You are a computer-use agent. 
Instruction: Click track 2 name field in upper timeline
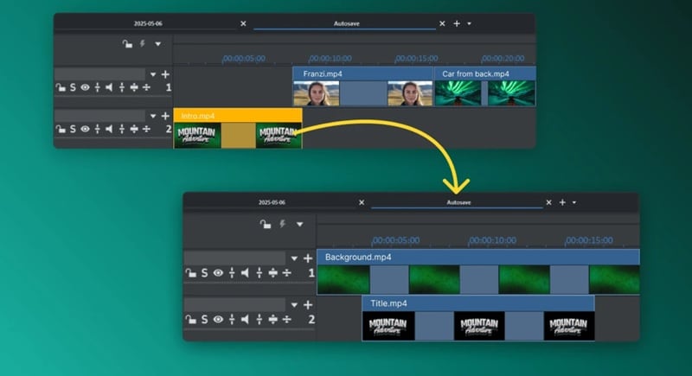(99, 116)
